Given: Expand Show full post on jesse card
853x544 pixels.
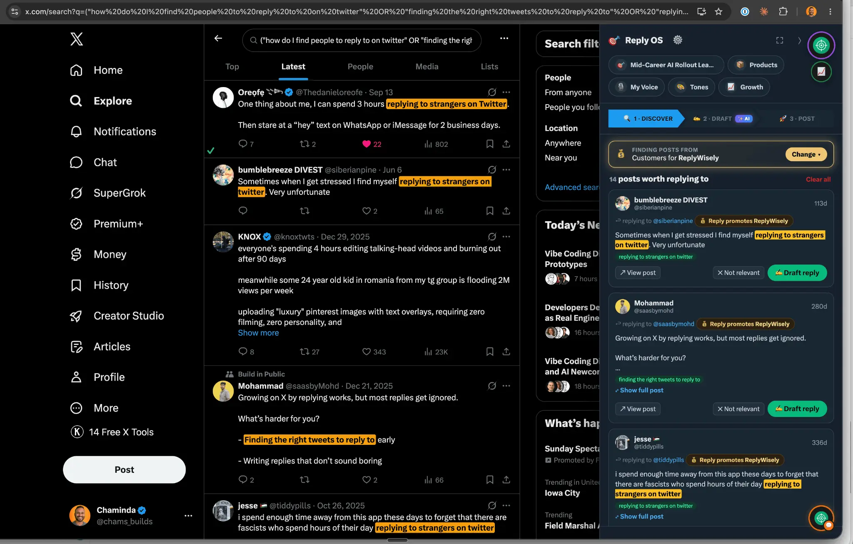Looking at the screenshot, I should coord(639,517).
